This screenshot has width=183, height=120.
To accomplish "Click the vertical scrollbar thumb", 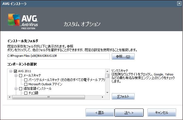I will click(x=107, y=76).
